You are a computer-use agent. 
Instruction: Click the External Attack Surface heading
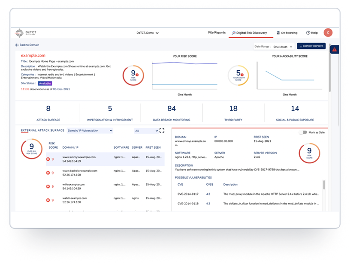pyautogui.click(x=42, y=130)
